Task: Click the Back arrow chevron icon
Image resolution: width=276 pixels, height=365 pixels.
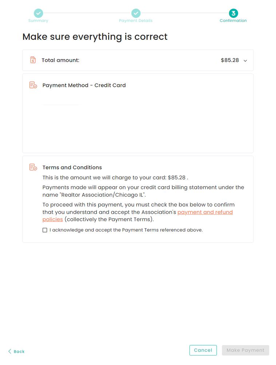Action: click(x=10, y=351)
